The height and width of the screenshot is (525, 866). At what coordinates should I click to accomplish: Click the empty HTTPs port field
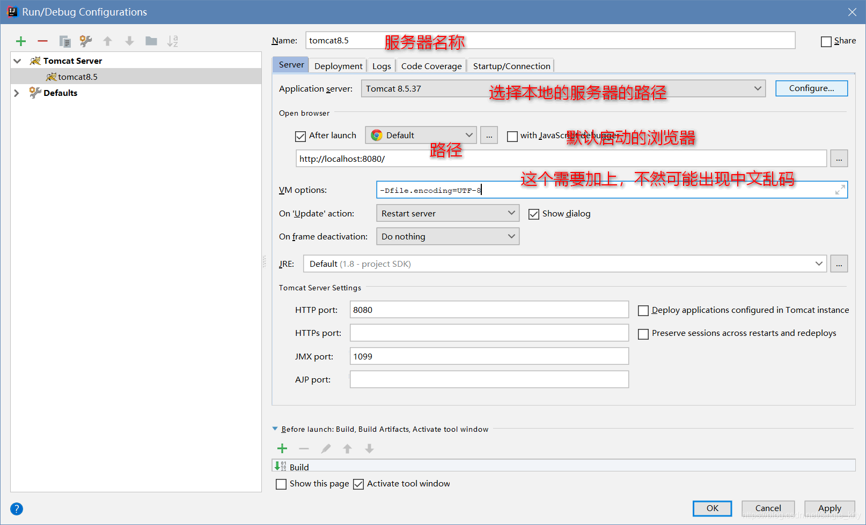489,333
